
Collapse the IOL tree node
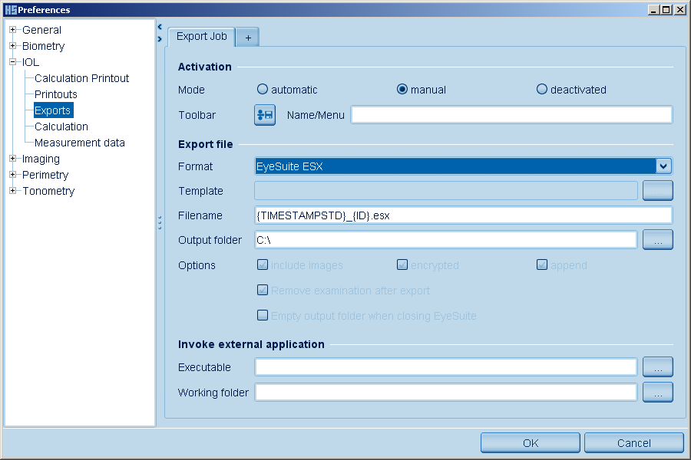13,62
